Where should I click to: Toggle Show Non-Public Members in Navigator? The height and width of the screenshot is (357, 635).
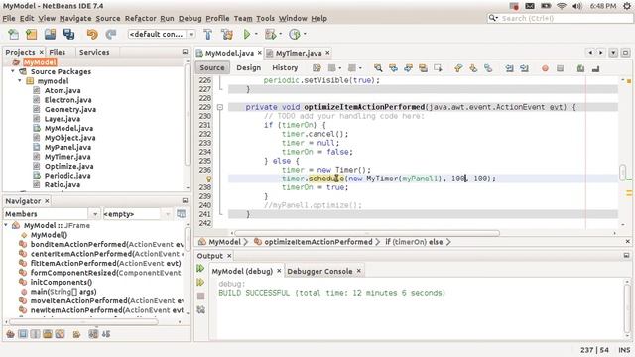48,334
